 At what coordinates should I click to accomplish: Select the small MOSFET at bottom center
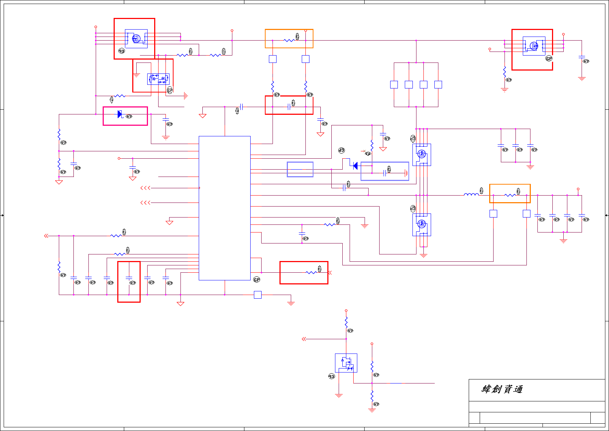point(346,363)
